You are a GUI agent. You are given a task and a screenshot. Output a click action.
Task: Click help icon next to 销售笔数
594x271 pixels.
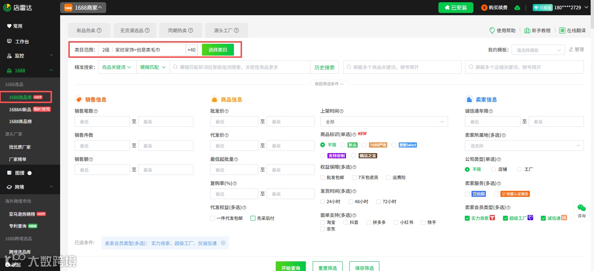click(96, 111)
